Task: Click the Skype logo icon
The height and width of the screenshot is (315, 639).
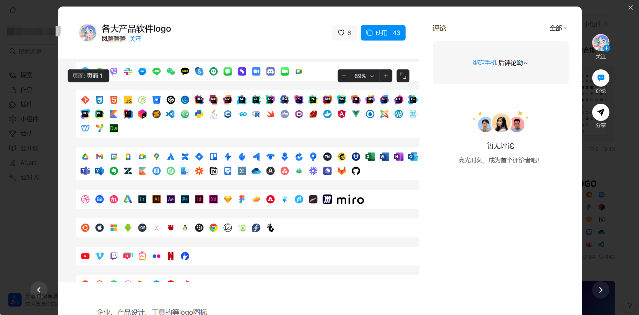Action: 199,71
